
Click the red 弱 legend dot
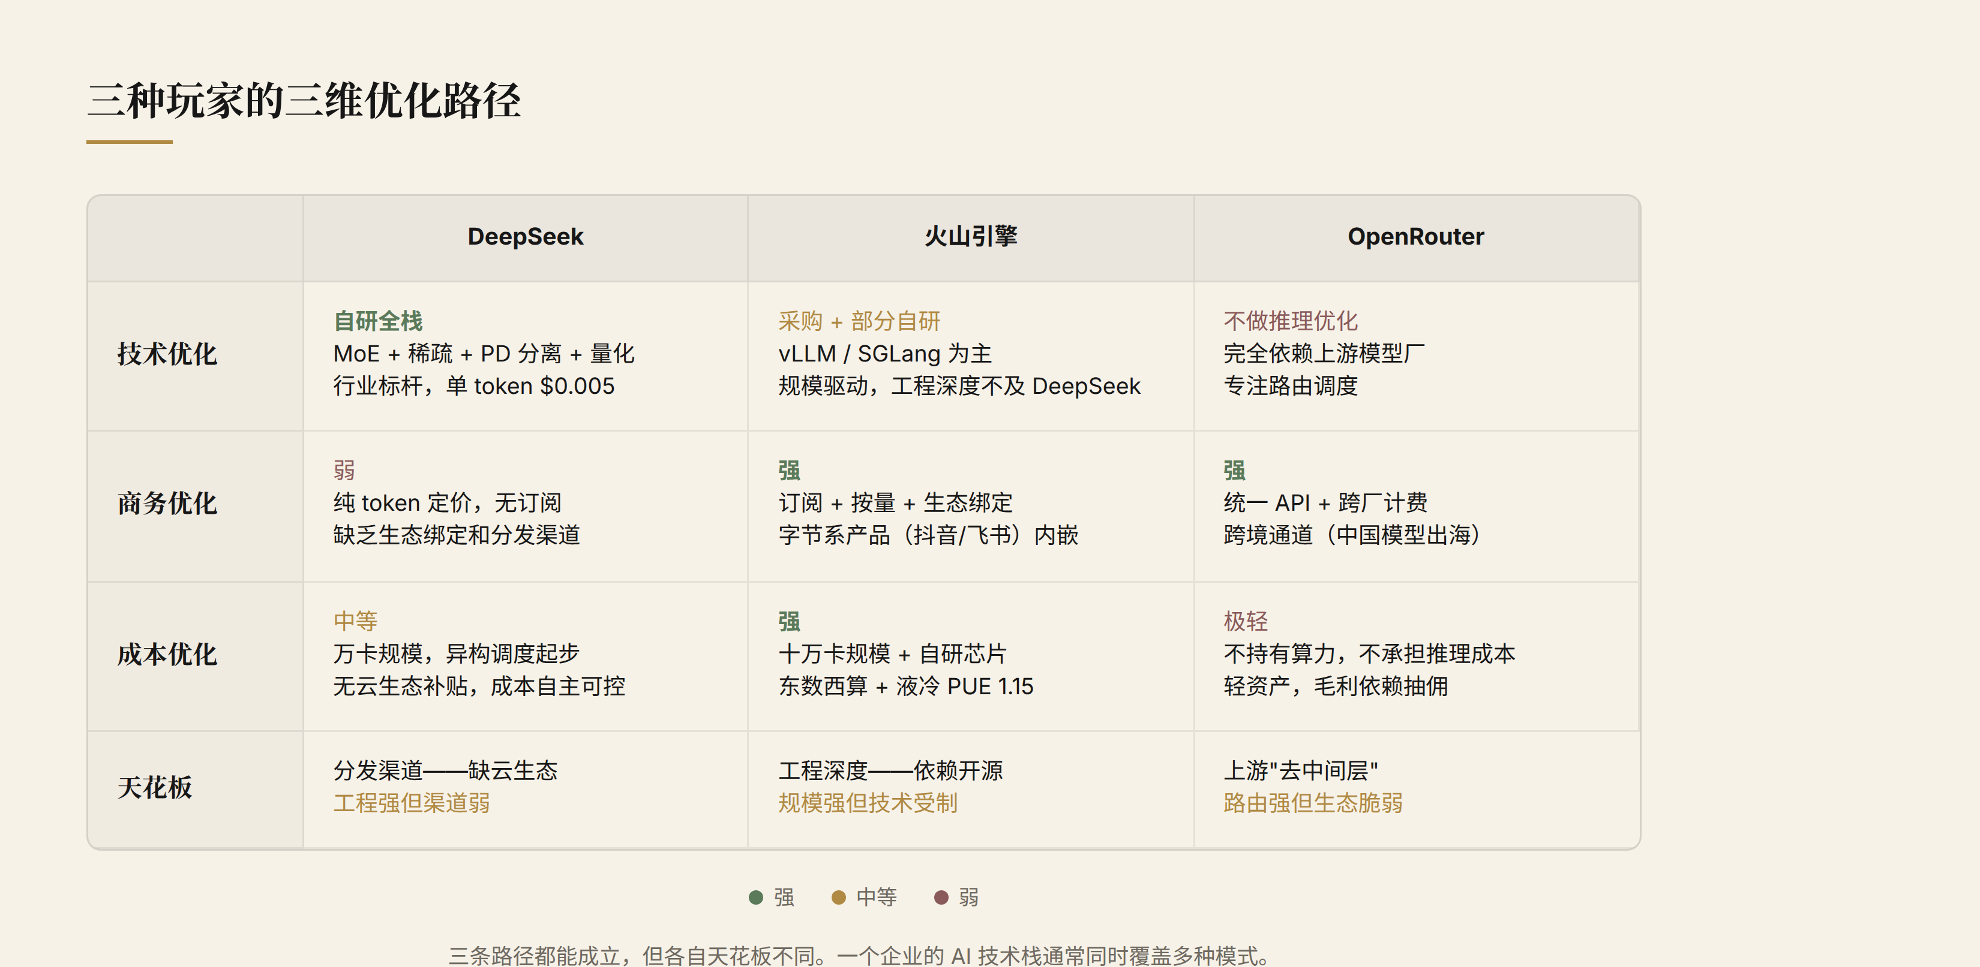point(941,897)
